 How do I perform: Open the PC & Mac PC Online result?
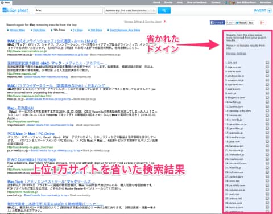click(x=31, y=134)
